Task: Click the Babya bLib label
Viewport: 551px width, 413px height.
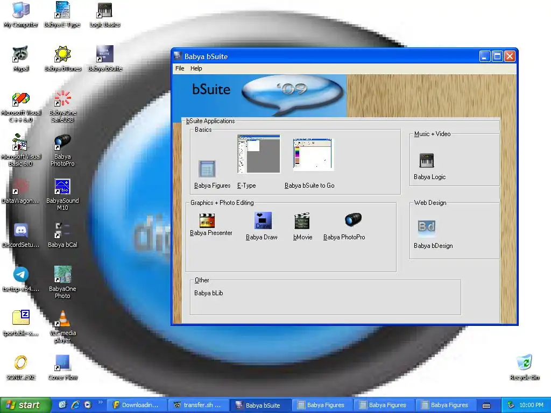Action: click(208, 293)
